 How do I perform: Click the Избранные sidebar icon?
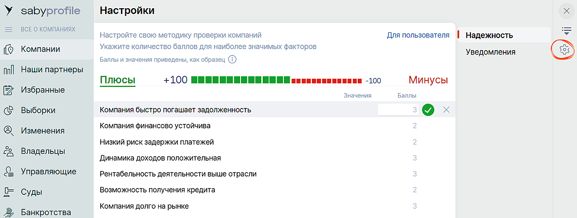pos(8,90)
